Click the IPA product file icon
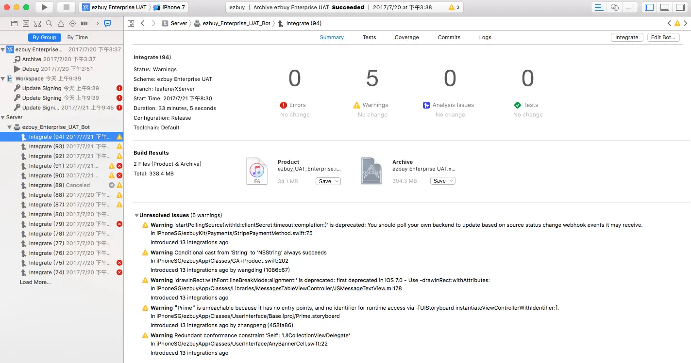Image resolution: width=691 pixels, height=363 pixels. click(256, 171)
